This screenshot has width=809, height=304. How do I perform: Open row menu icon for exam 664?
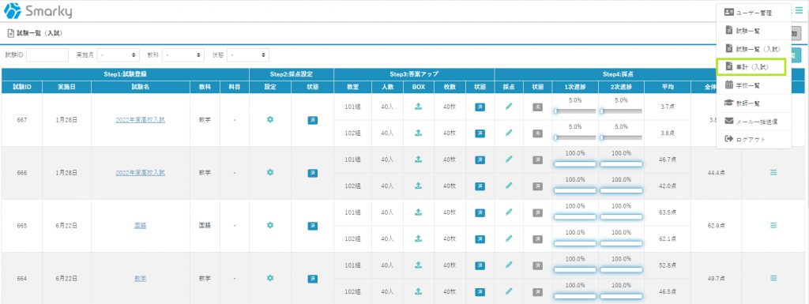click(773, 278)
